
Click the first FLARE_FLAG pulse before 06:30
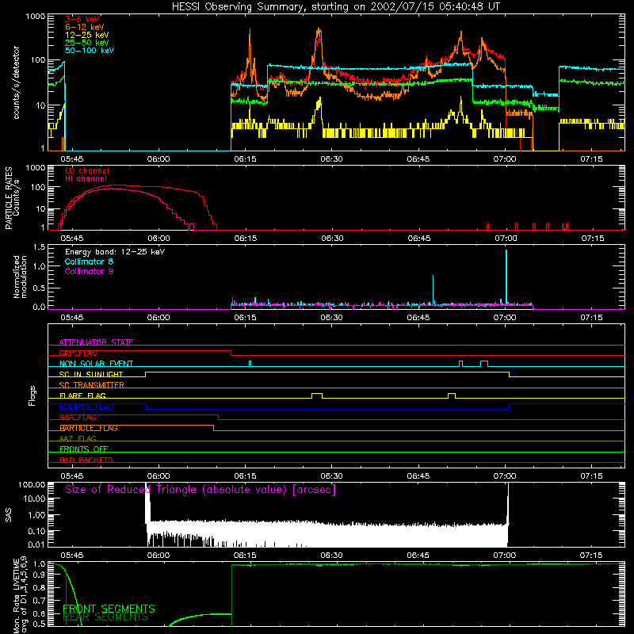(317, 395)
